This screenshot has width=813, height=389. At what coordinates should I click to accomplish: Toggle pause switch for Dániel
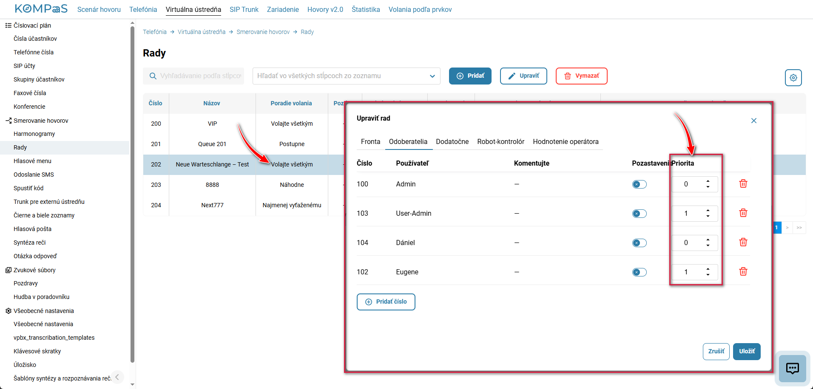coord(639,243)
